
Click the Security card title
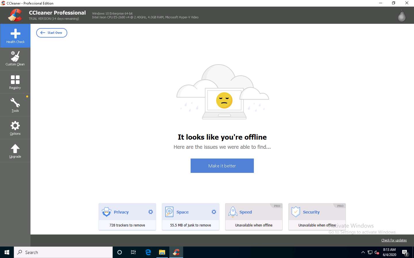(x=311, y=212)
